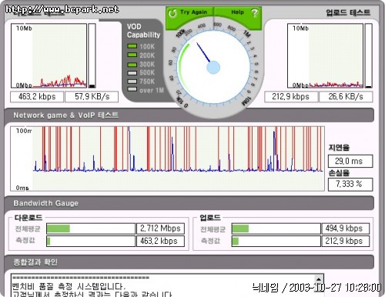Click the 500K VOD capability indicator
This screenshot has width=385, height=297.
point(132,73)
